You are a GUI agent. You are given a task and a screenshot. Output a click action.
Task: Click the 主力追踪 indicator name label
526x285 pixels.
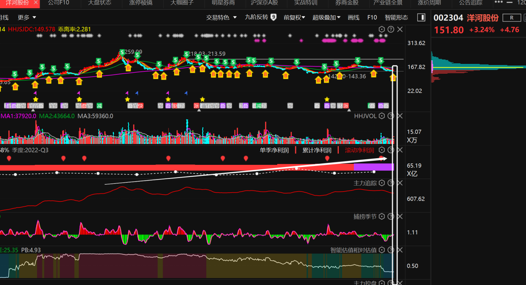point(365,183)
